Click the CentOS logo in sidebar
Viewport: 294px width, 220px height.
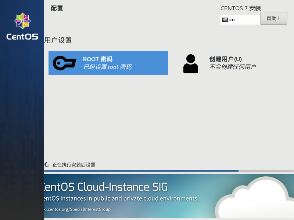pos(22,21)
